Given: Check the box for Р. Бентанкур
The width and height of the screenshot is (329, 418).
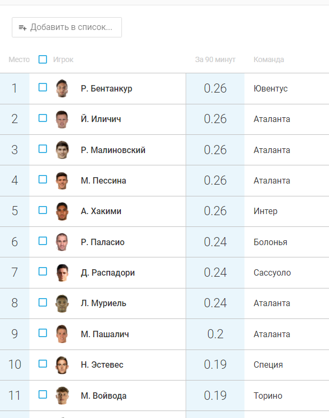Looking at the screenshot, I should coord(43,88).
